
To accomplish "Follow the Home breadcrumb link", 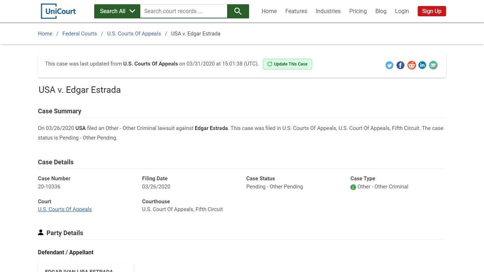I will [45, 34].
